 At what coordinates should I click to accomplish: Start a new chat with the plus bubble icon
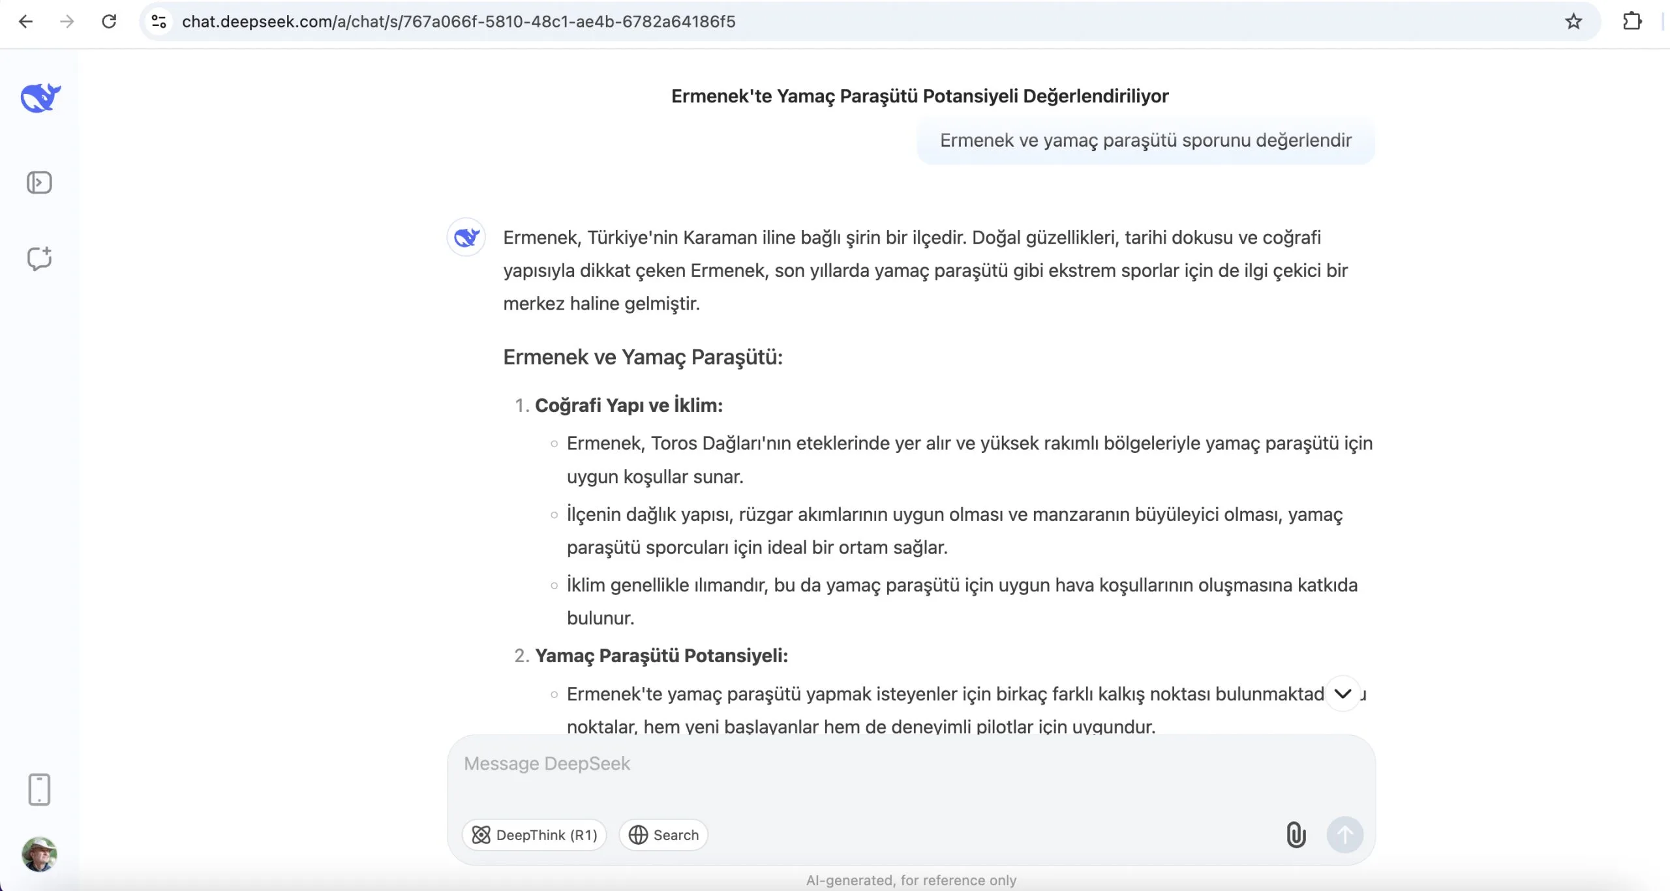click(x=39, y=259)
